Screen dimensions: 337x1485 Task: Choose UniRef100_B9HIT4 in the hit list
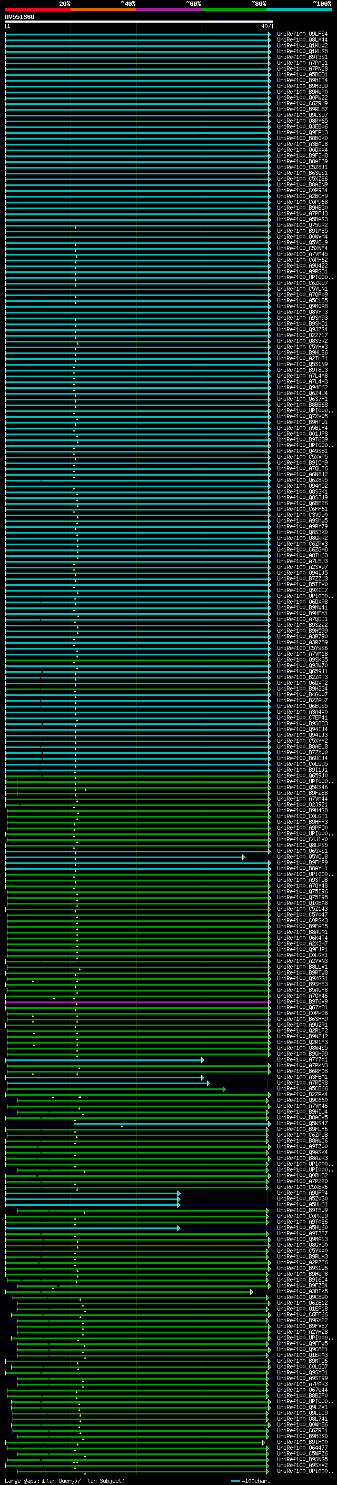tap(302, 80)
